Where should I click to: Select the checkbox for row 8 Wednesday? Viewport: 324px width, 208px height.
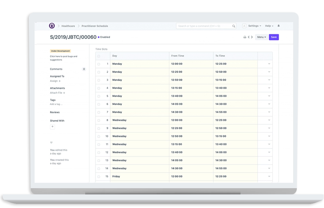pos(99,120)
